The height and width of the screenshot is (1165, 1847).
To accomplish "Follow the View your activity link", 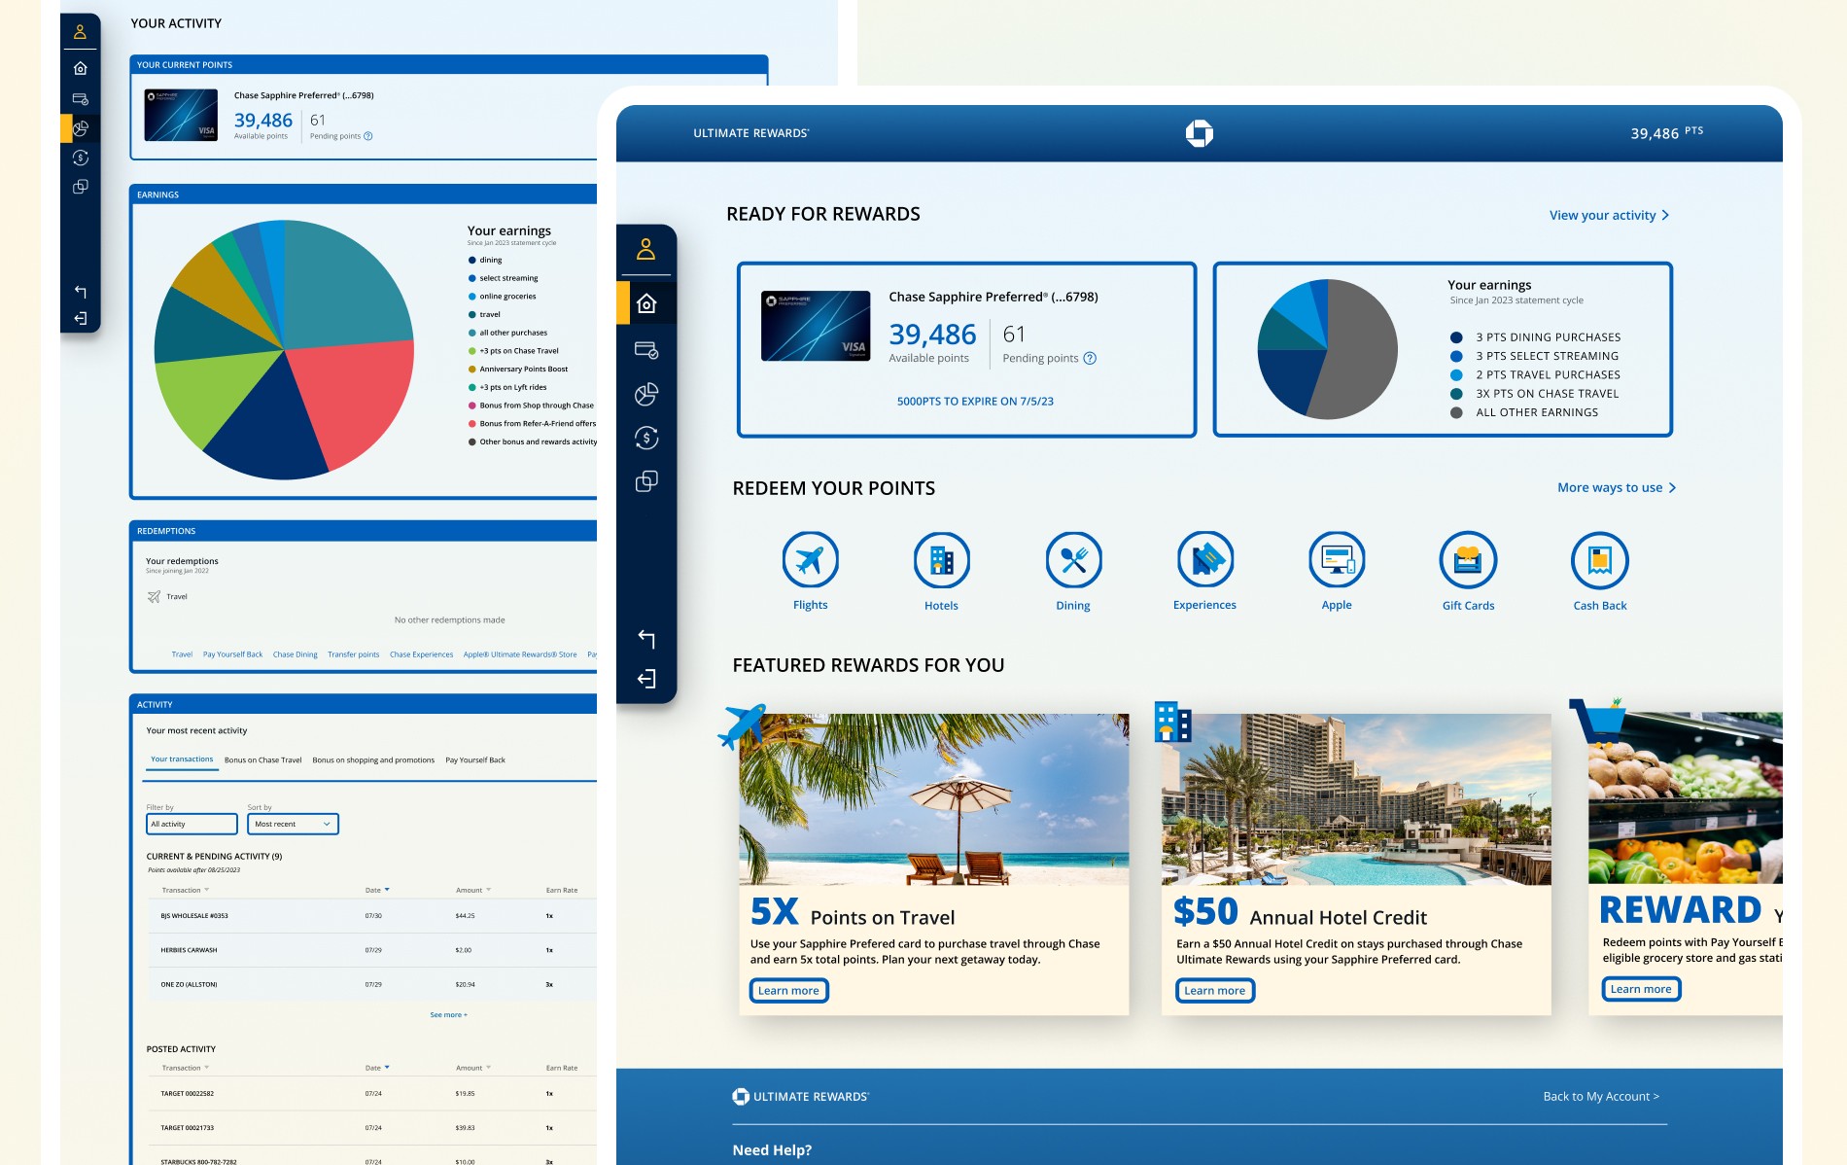I will 1609,215.
